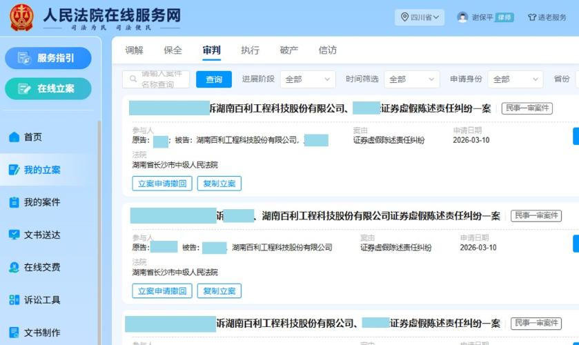Image resolution: width=579 pixels, height=345 pixels.
Task: Select the 审判 tab
Action: click(x=212, y=50)
